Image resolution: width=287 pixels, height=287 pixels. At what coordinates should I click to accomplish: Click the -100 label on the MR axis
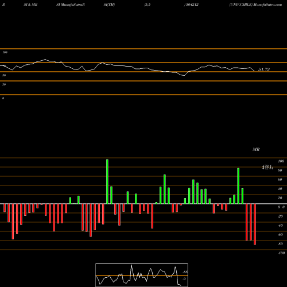click(x=281, y=253)
